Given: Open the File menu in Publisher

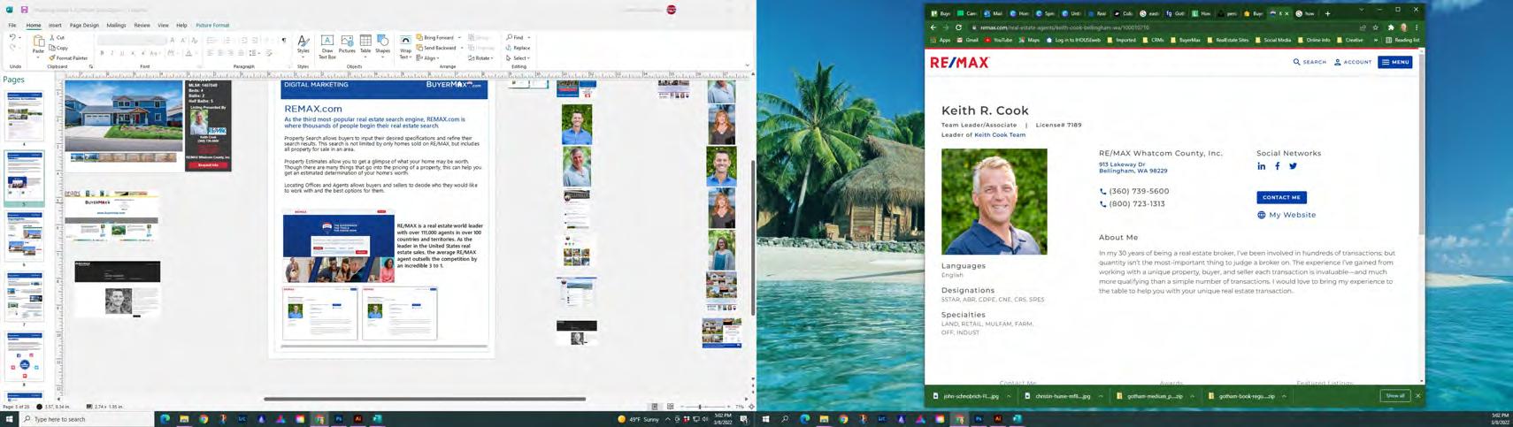Looking at the screenshot, I should pyautogui.click(x=12, y=26).
